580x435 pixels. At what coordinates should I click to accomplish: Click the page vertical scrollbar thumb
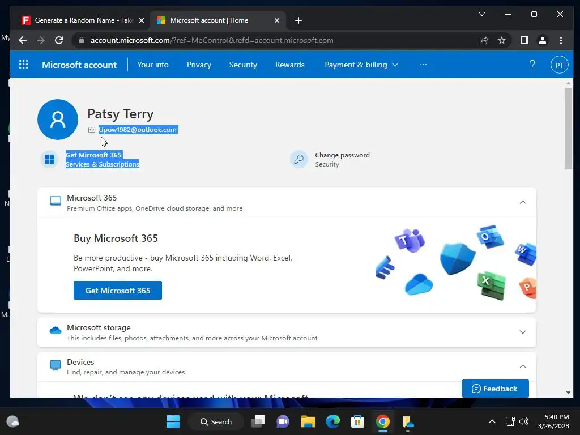[x=568, y=129]
